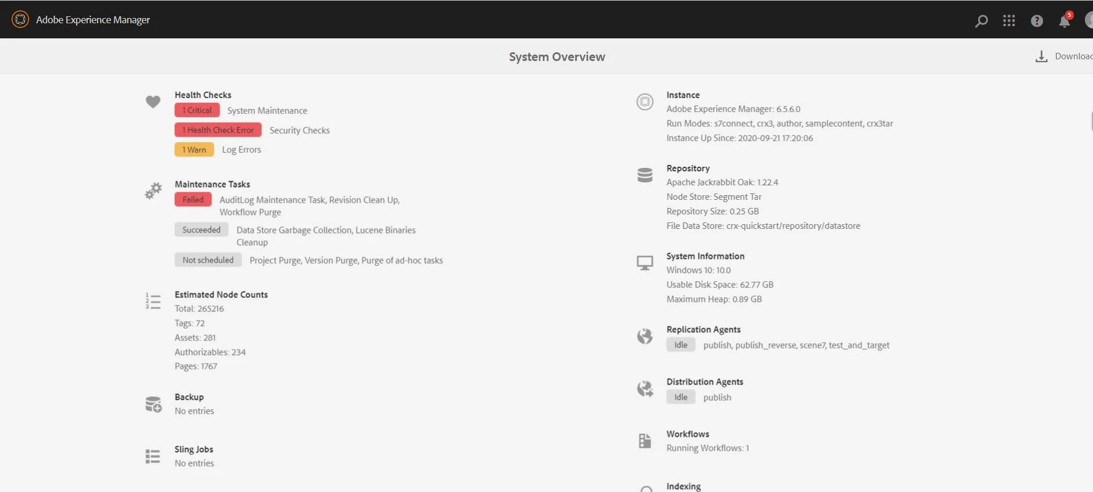Screen dimensions: 1093x492
Task: Open the Indexing heading
Action: (x=684, y=486)
